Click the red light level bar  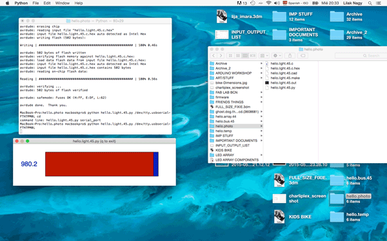(x=99, y=164)
